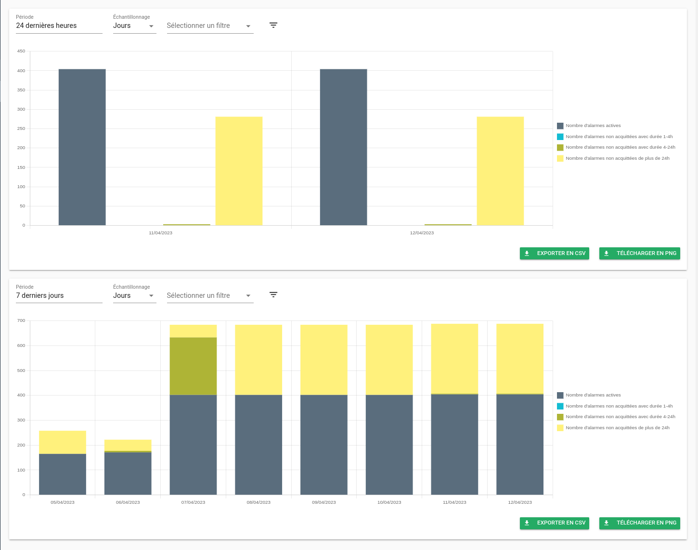
Task: Toggle 'Nombre d'alarmes actives' series in top legend
Action: coord(593,126)
